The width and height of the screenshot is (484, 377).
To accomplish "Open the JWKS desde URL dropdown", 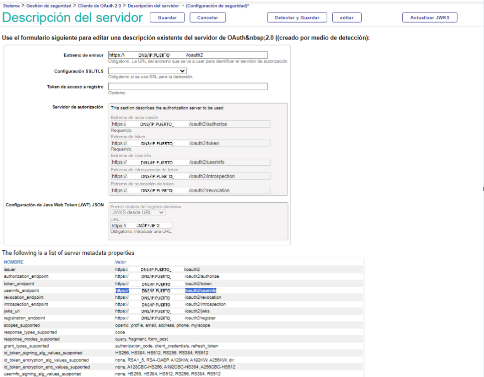I will click(x=138, y=212).
